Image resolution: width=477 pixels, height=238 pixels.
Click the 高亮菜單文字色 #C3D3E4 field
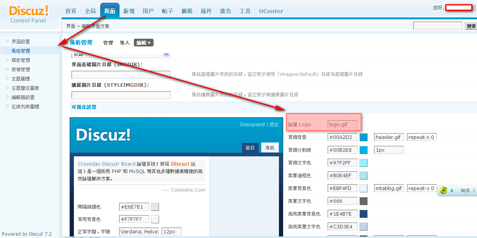coord(342,226)
